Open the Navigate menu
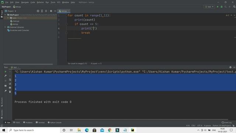236x133 pixels. click(x=25, y=2)
